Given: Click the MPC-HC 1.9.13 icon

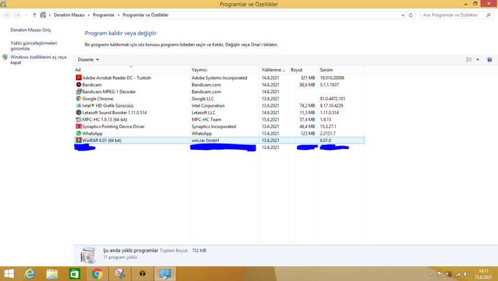Looking at the screenshot, I should click(79, 119).
